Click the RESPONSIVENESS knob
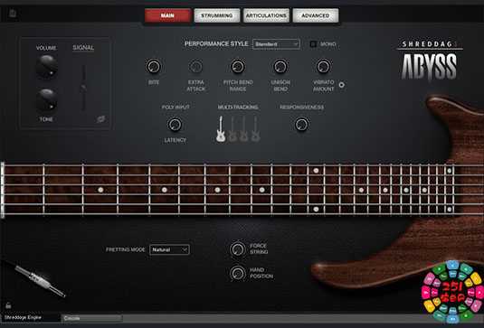The image size is (484, 328). [301, 125]
